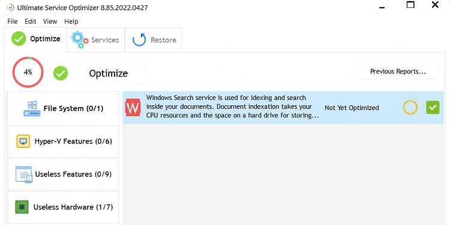
Task: Switch to the Restore tab
Action: 154,39
